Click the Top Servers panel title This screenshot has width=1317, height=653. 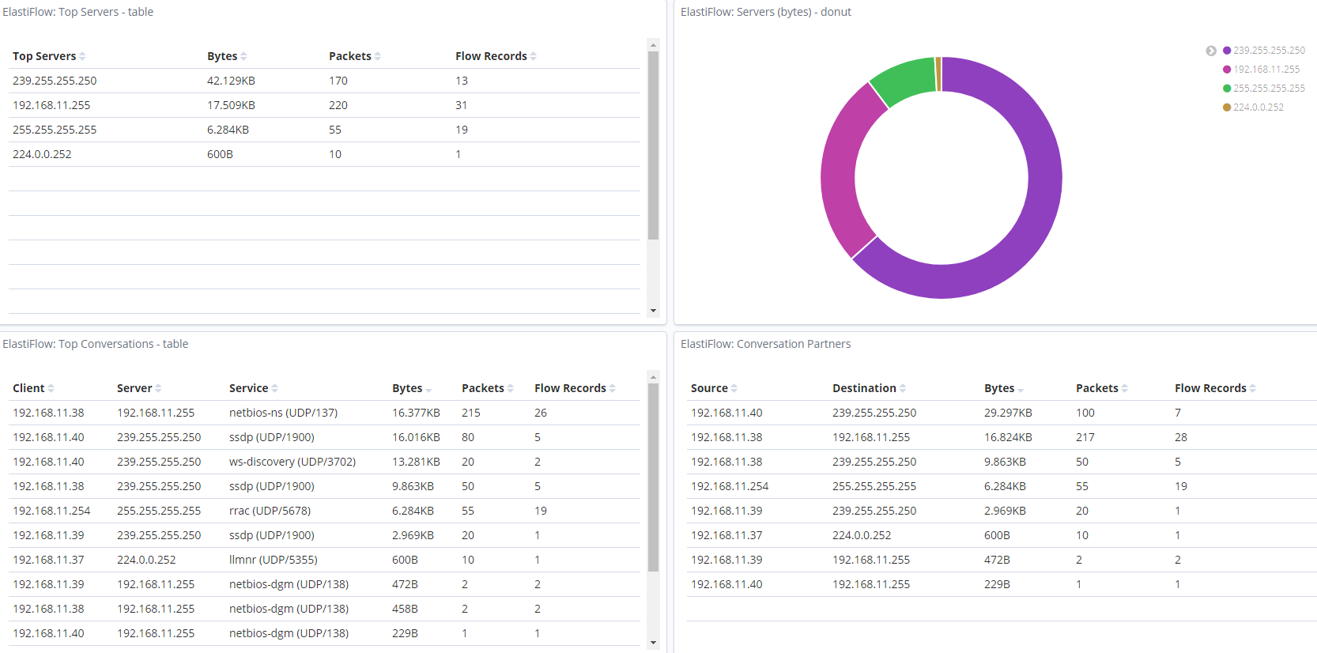[77, 12]
